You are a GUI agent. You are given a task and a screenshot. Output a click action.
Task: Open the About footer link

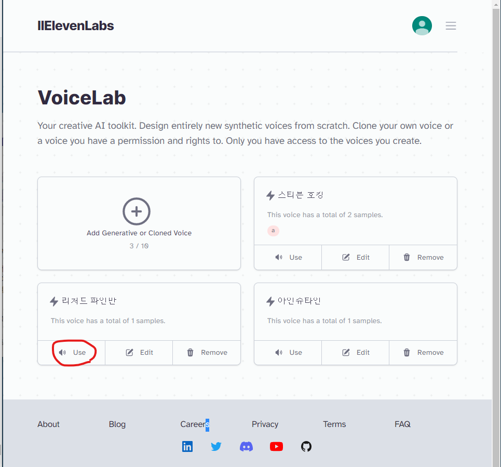tap(49, 424)
